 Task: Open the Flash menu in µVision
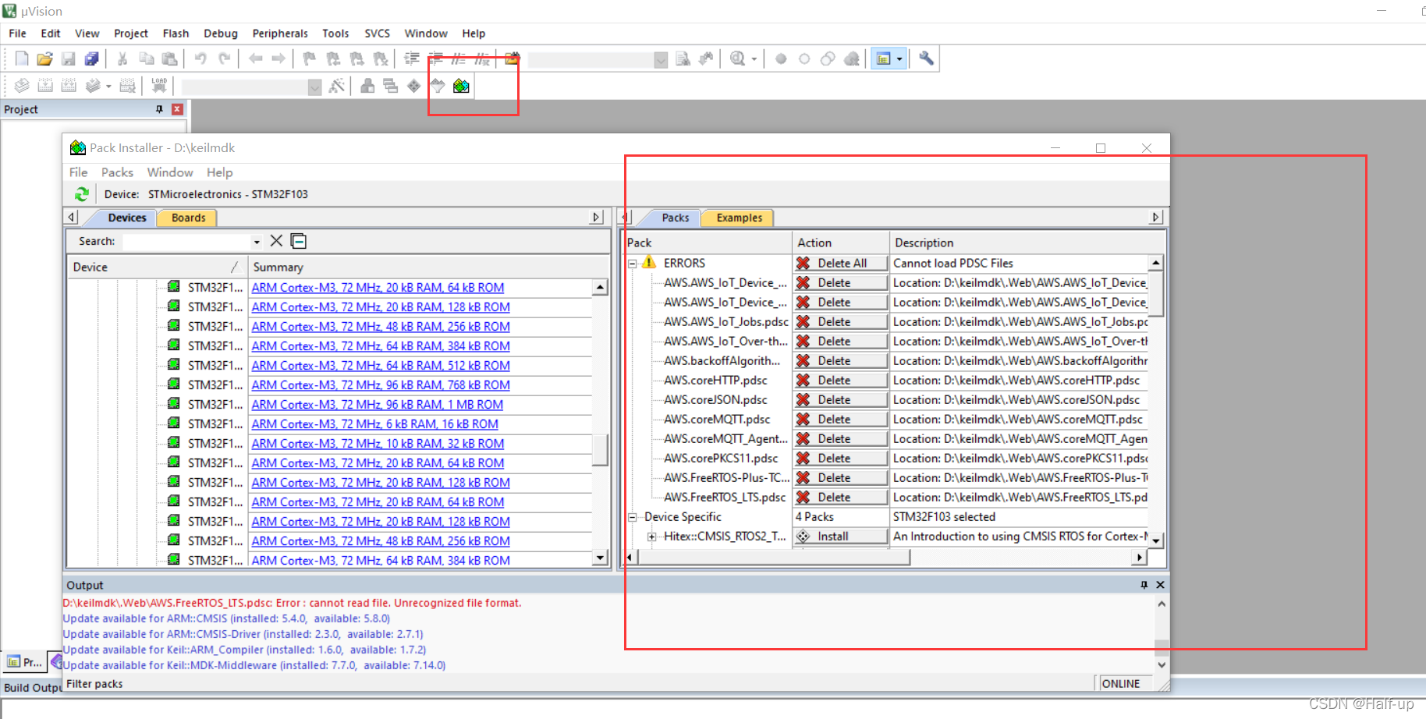176,34
